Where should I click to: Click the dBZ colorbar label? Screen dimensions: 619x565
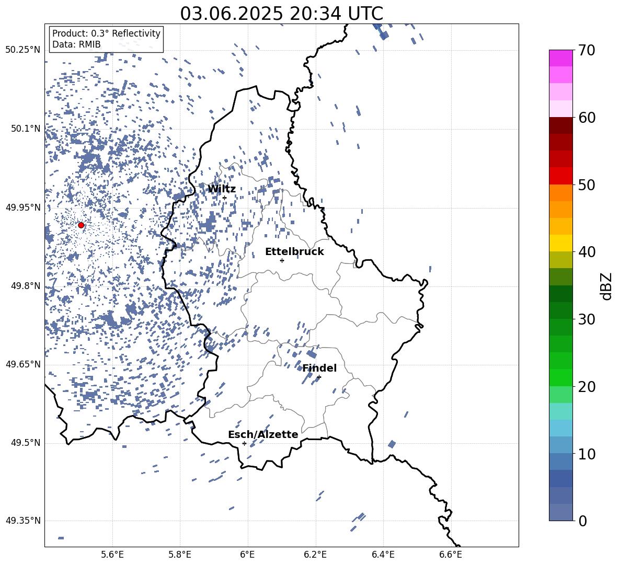[x=607, y=286]
